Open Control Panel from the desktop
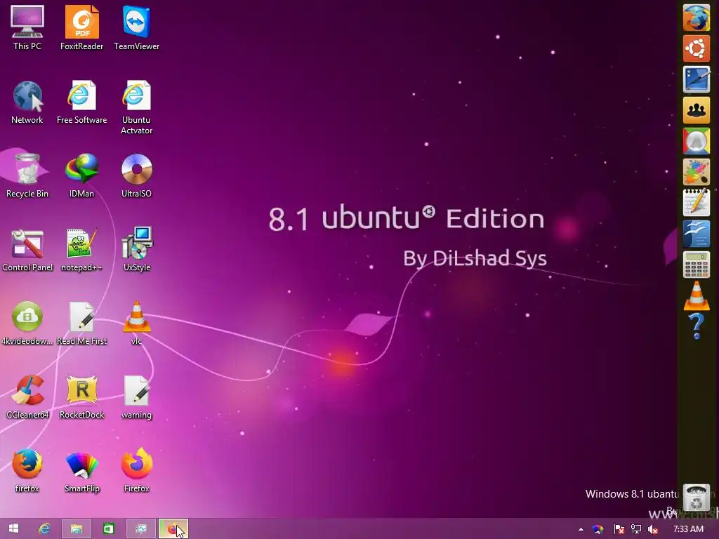Screen dimensions: 719x539 (x=27, y=249)
